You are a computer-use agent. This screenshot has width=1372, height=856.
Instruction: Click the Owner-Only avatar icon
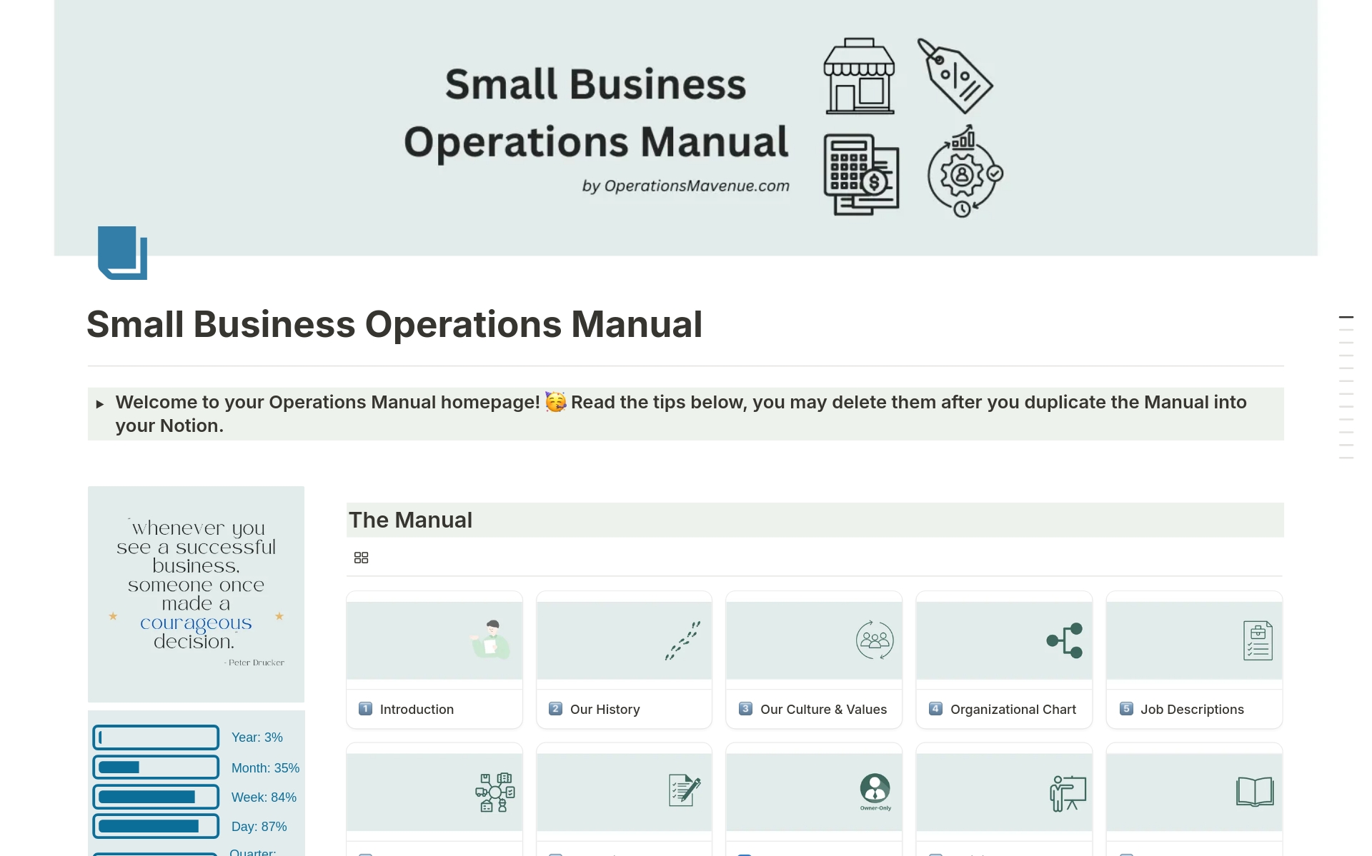[x=874, y=789]
